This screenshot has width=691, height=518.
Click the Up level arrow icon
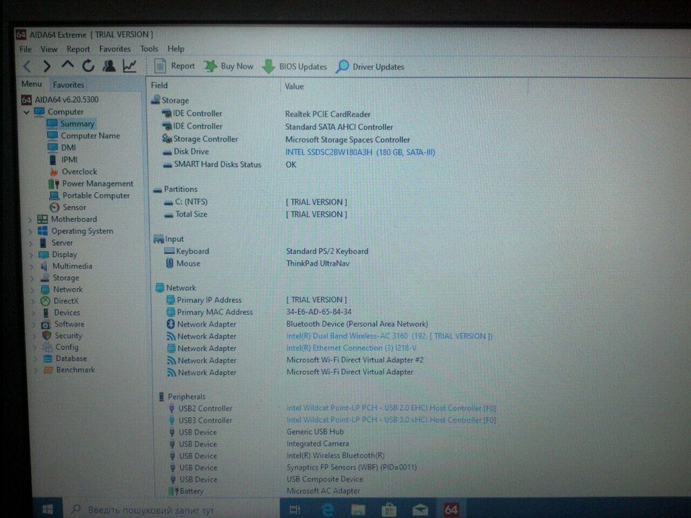67,66
